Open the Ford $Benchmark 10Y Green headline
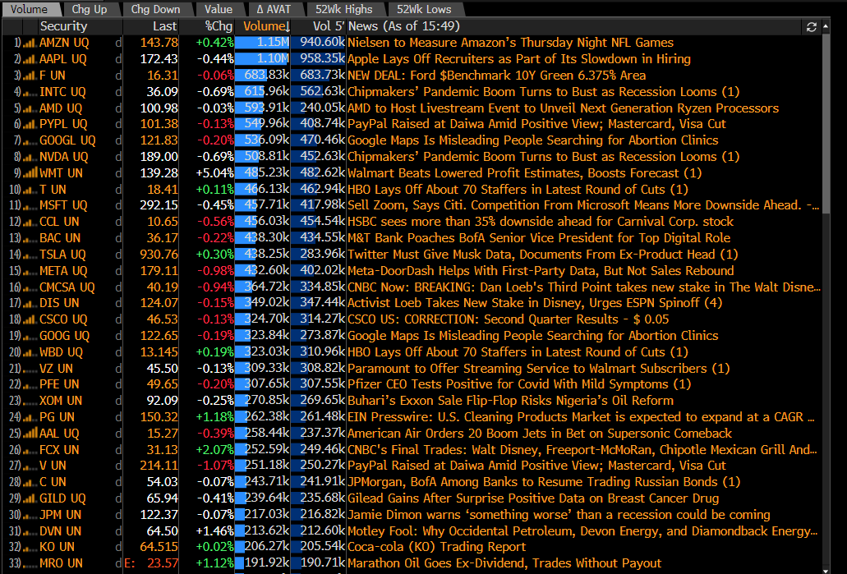Screen dimensions: 847x574 (496, 76)
